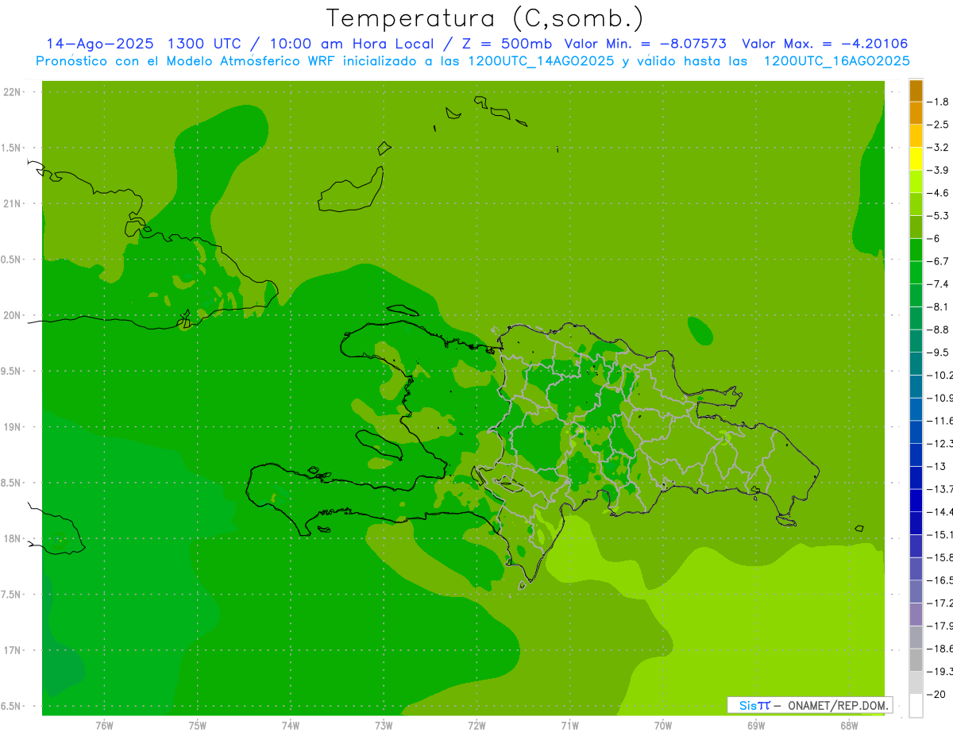
Task: Click the "-4.6" colorbar value
Action: (x=938, y=193)
